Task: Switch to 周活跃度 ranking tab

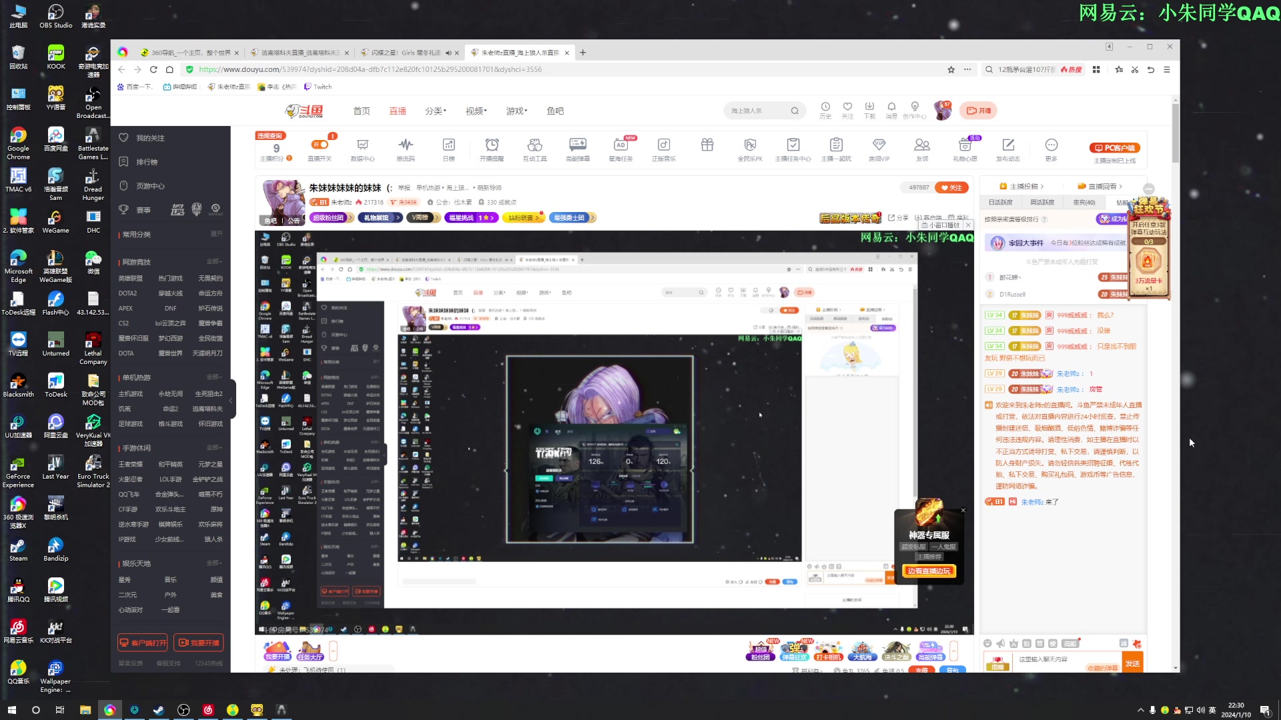Action: pos(1042,202)
